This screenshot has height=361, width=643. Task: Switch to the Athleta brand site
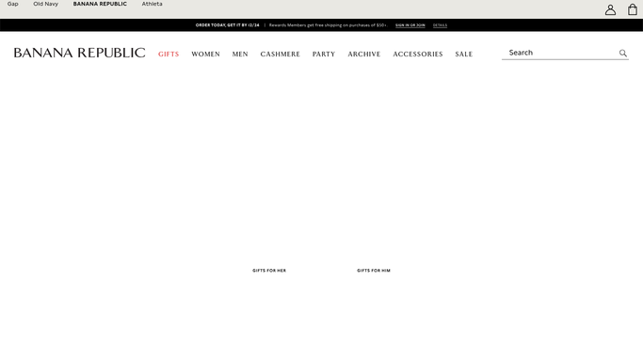[153, 4]
